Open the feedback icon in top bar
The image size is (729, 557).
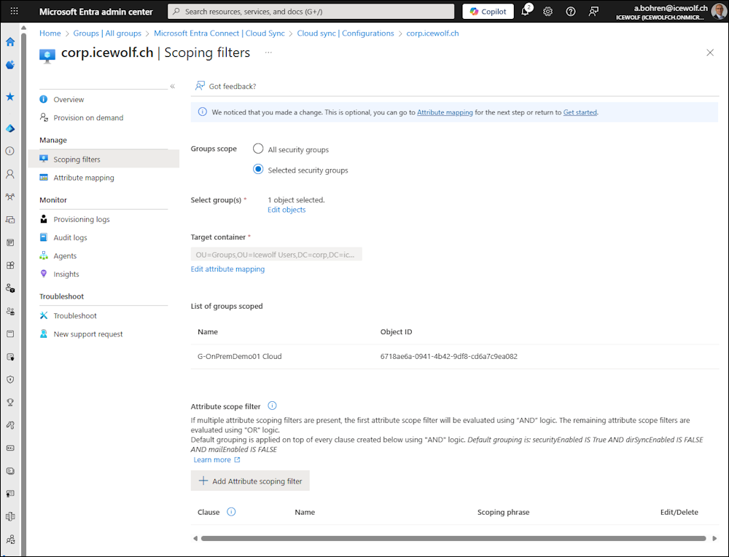coord(593,12)
